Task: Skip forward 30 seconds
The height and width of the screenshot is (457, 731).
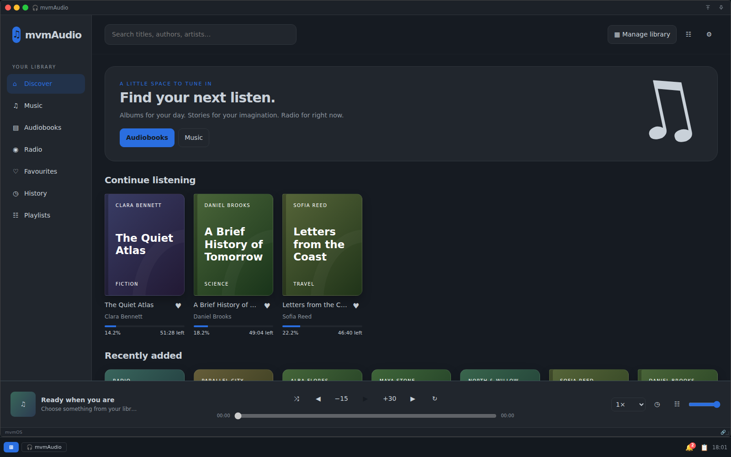Action: coord(390,399)
